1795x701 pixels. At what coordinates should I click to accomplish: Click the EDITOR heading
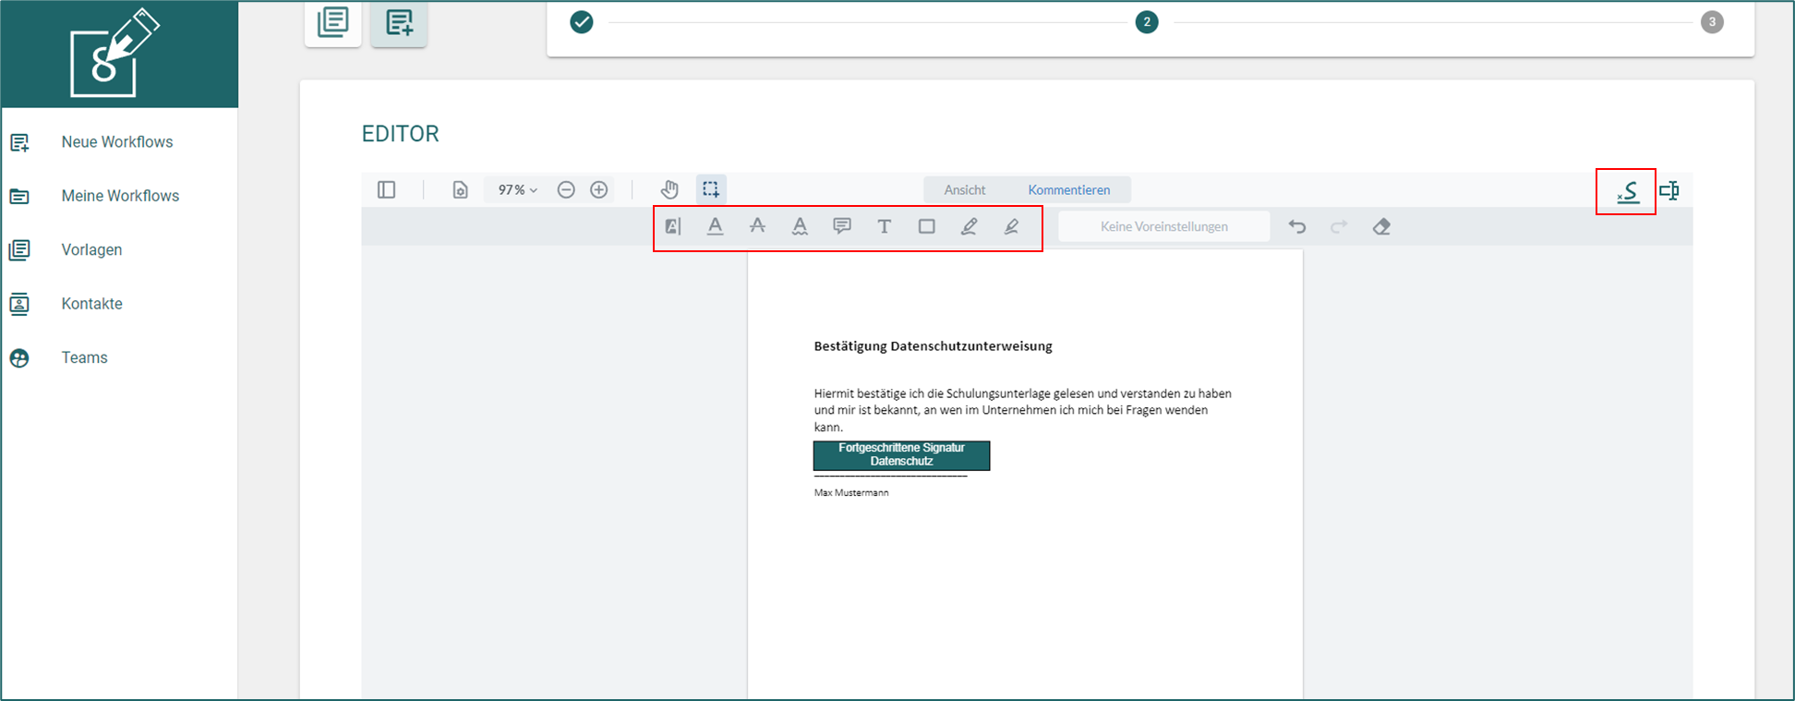[x=400, y=134]
